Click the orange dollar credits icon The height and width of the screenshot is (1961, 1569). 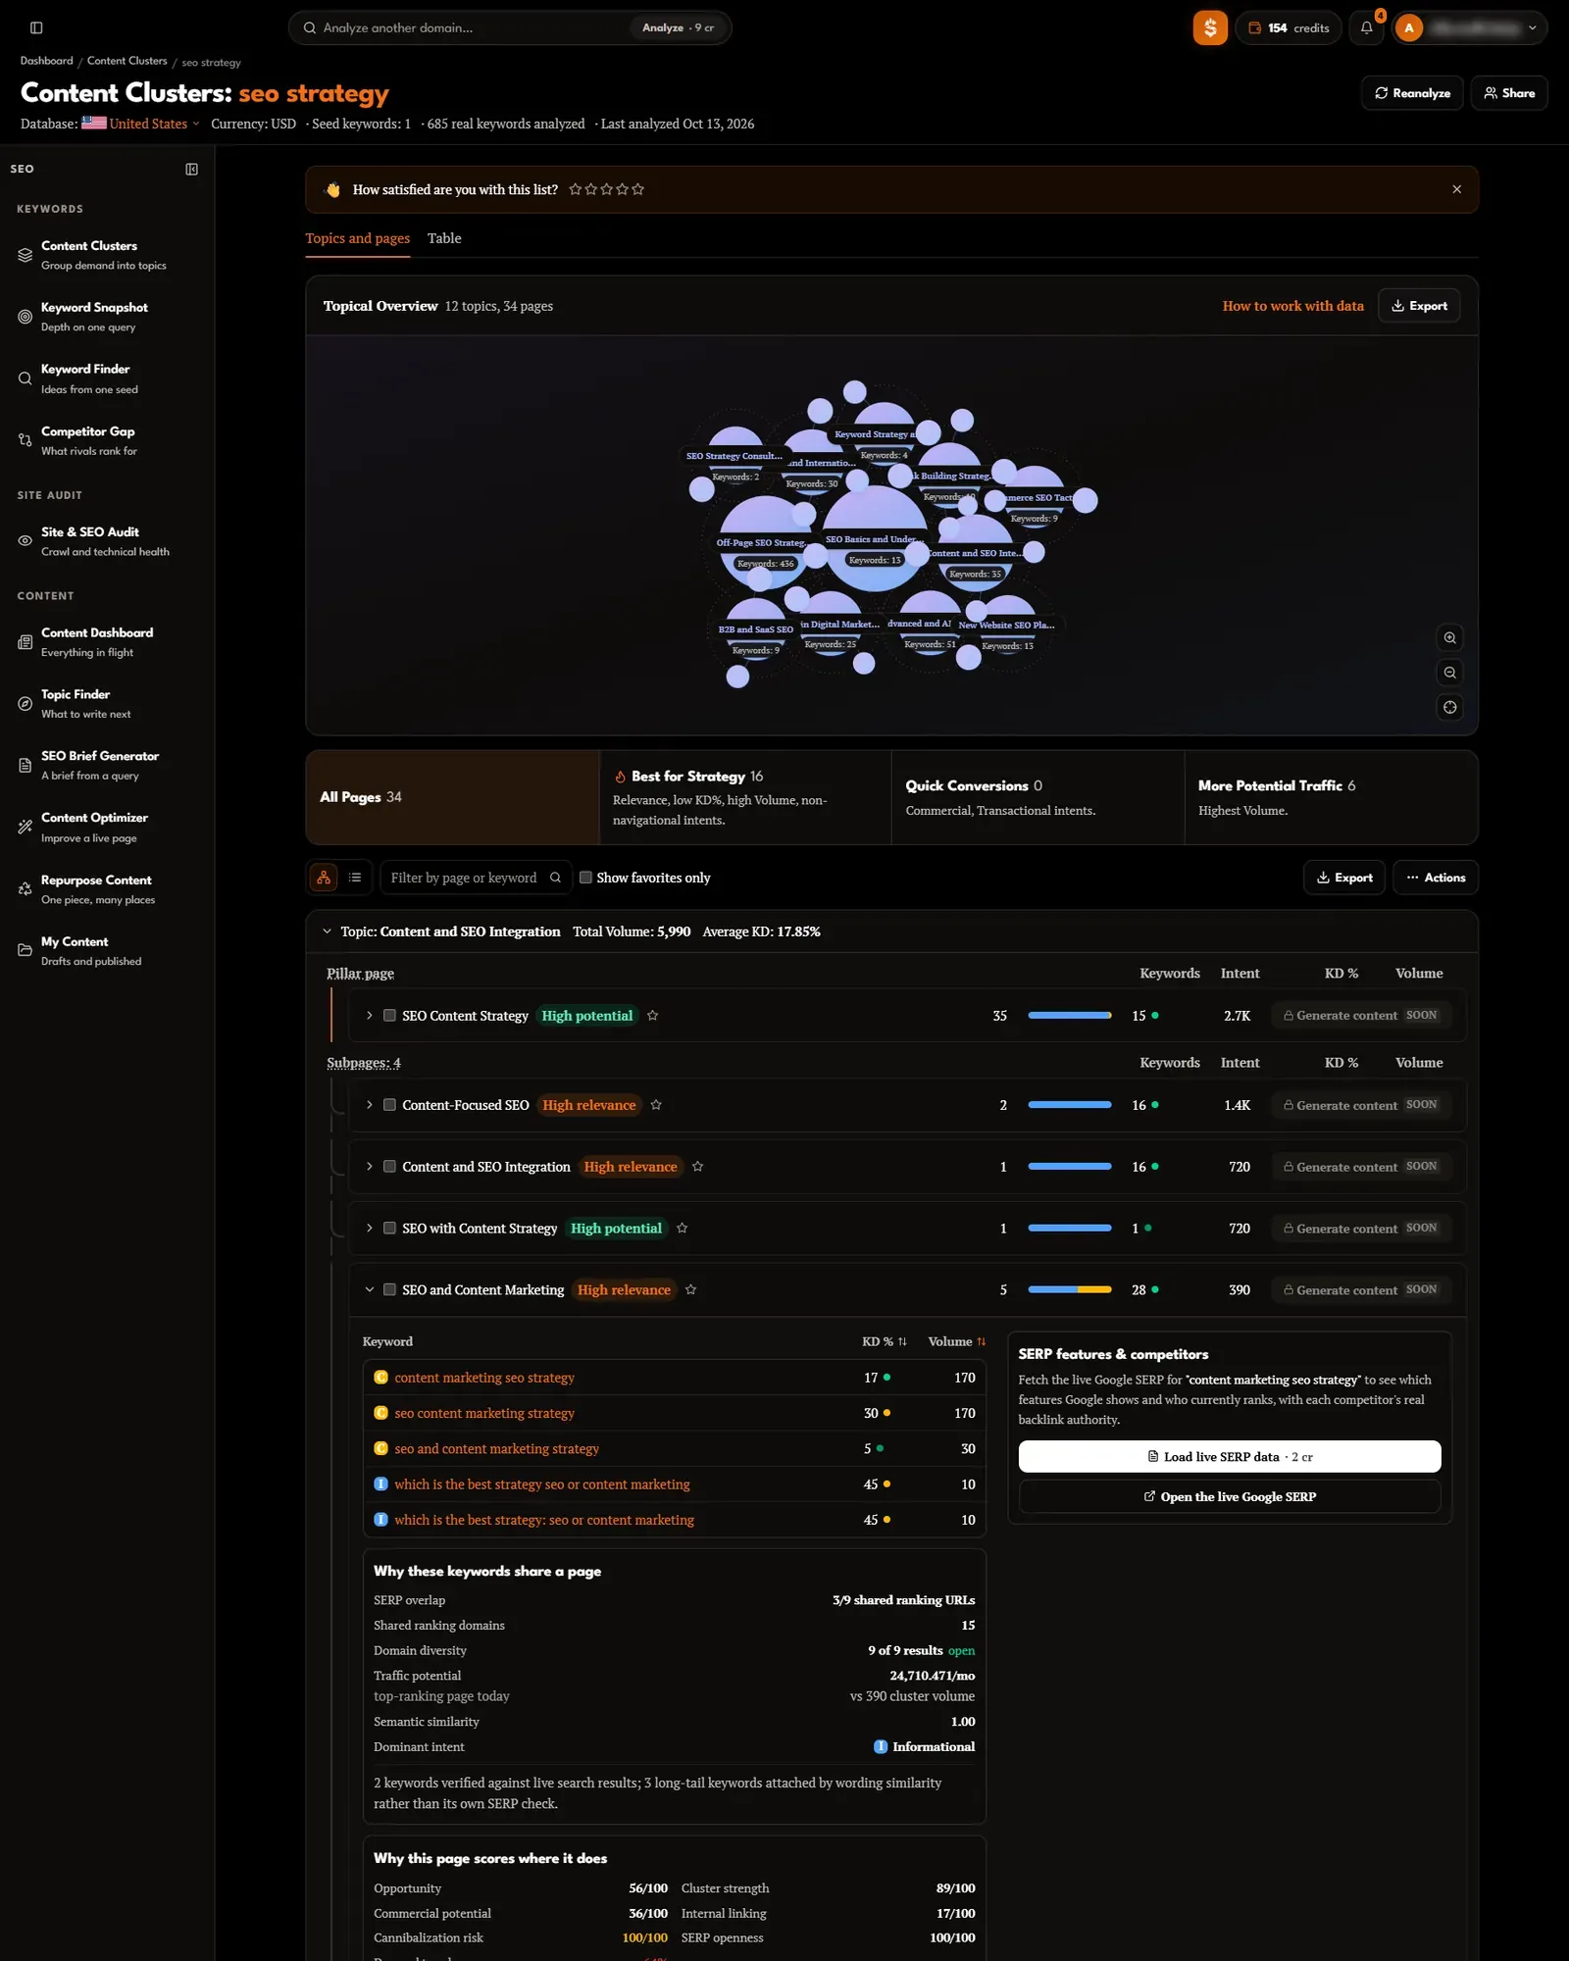pyautogui.click(x=1210, y=27)
